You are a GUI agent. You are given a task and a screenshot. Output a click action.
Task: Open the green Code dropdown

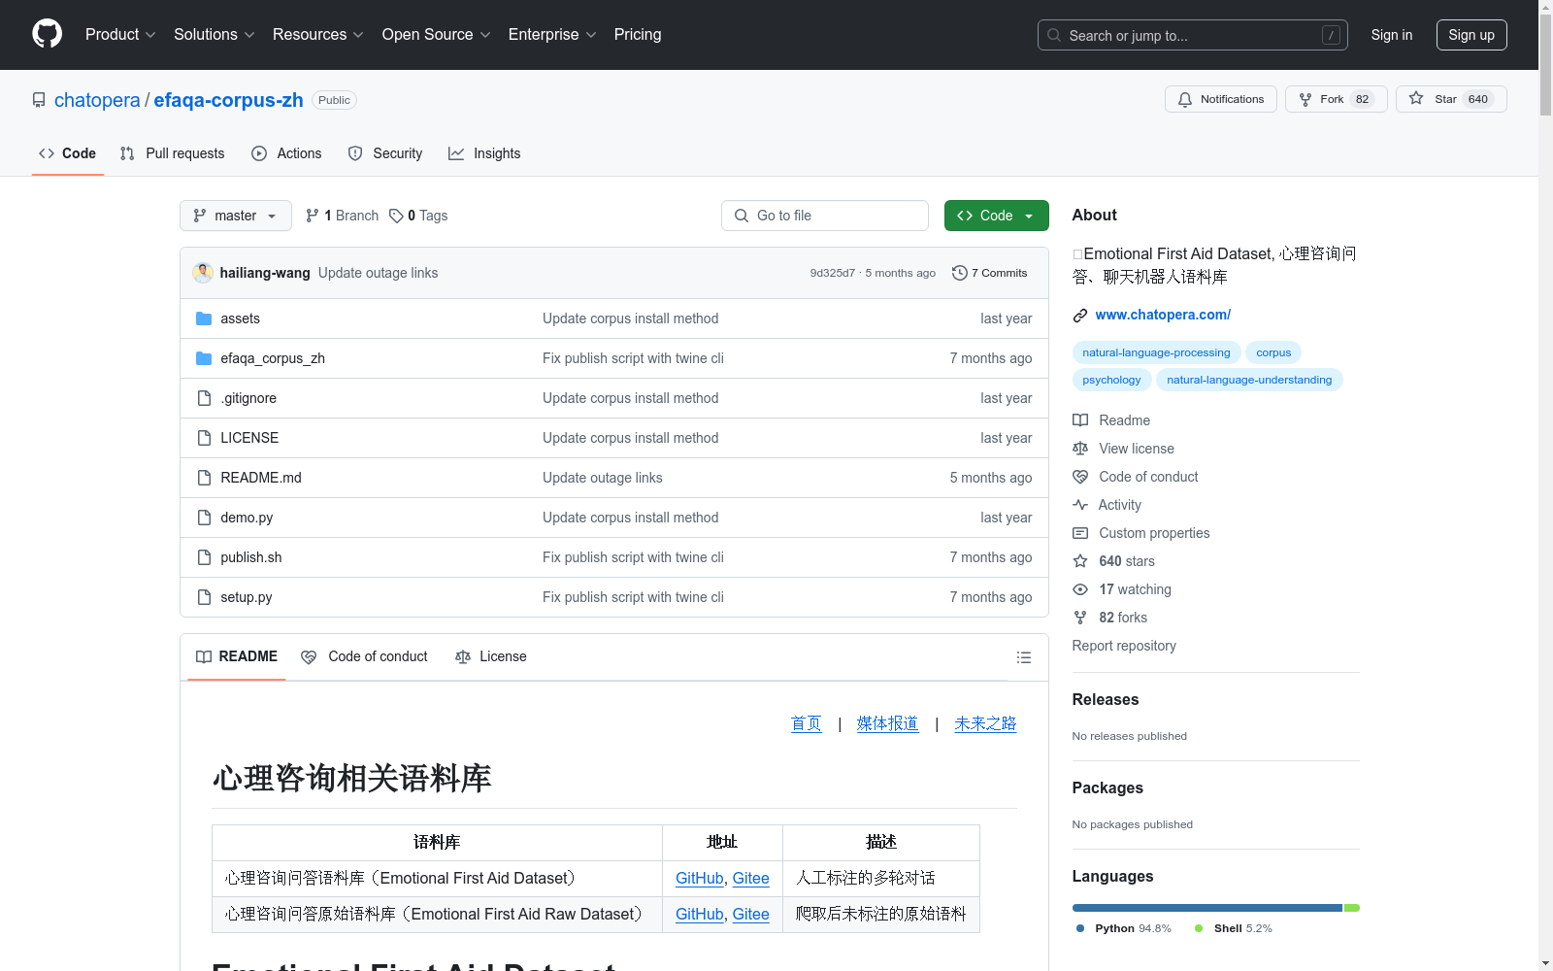(996, 216)
